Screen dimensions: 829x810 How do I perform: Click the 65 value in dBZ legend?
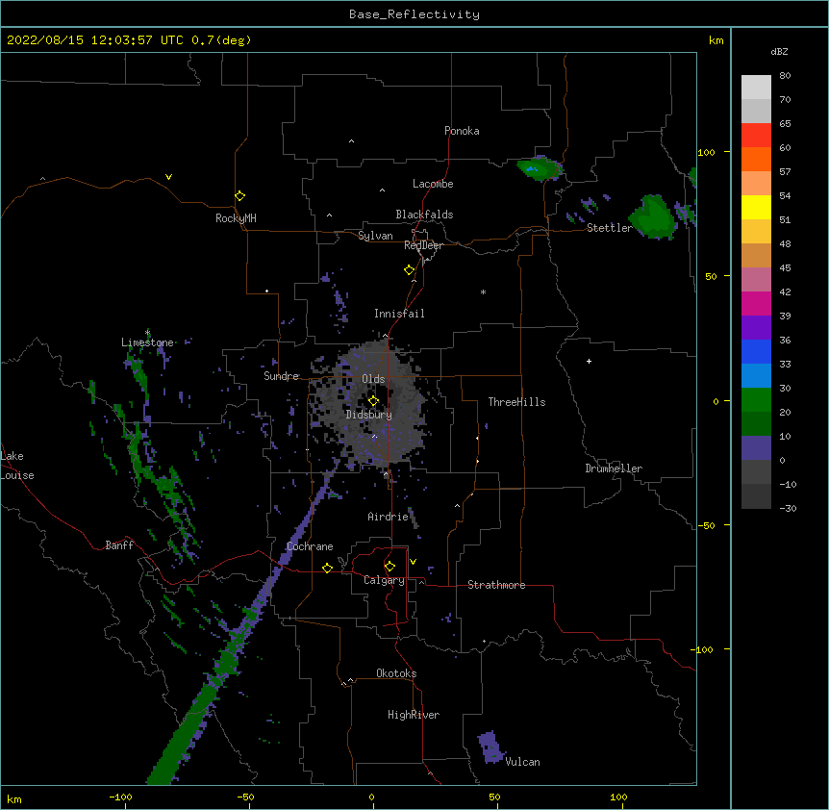785,124
